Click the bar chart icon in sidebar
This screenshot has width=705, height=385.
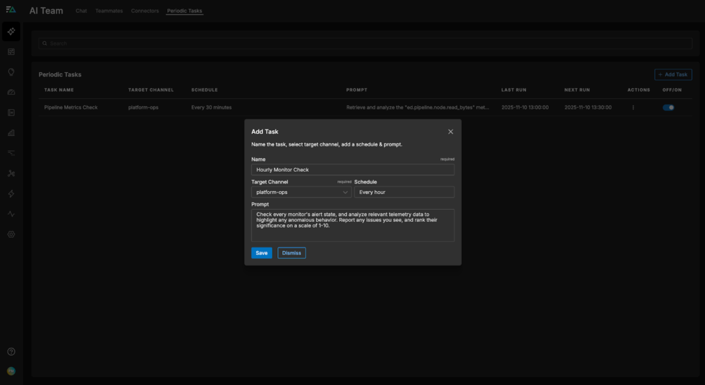11,133
